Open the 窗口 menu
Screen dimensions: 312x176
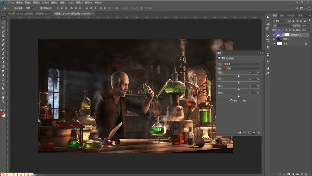(88, 3)
